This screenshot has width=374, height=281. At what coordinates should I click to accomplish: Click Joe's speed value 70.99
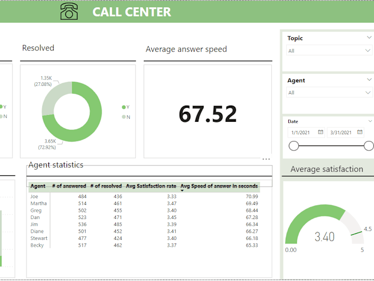(252, 196)
